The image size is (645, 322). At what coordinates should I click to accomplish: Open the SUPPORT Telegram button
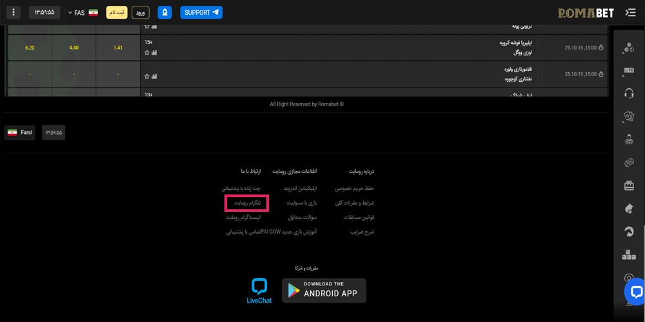201,12
